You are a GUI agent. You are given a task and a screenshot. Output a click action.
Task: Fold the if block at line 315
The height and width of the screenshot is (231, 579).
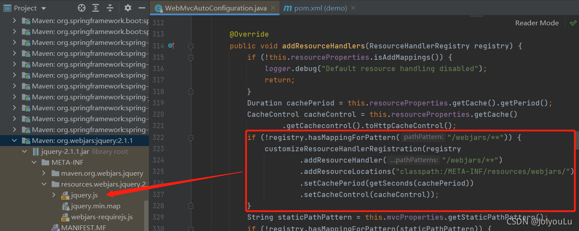191,57
